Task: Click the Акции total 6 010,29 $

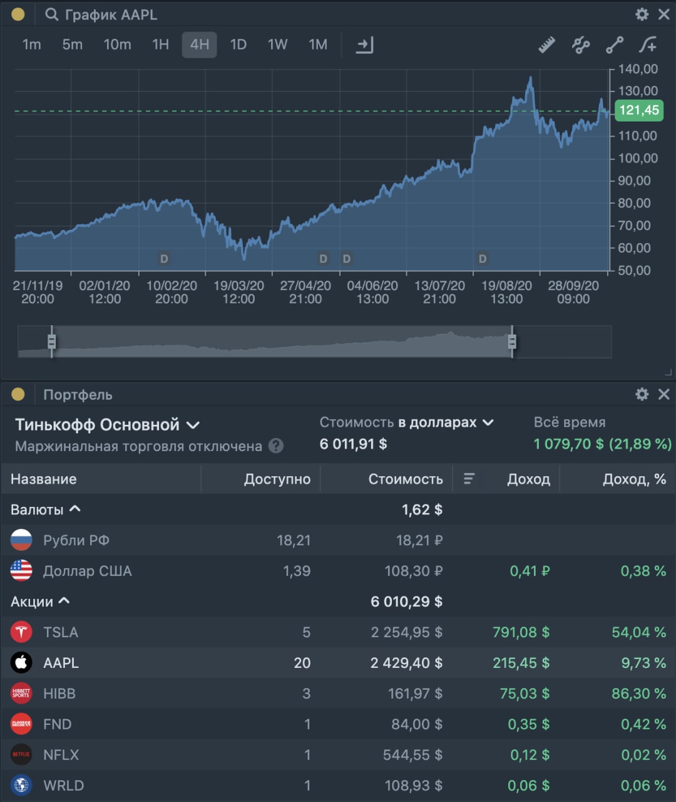Action: pyautogui.click(x=406, y=601)
